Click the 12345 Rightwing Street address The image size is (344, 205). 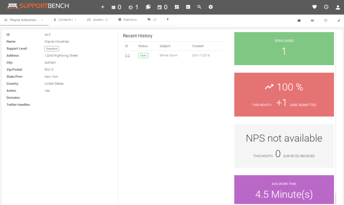61,56
